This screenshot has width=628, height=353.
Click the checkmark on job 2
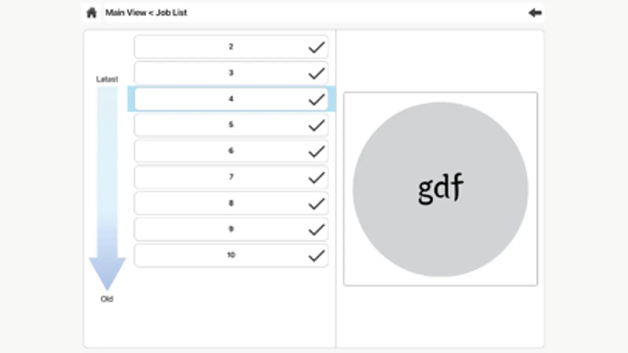(x=316, y=47)
